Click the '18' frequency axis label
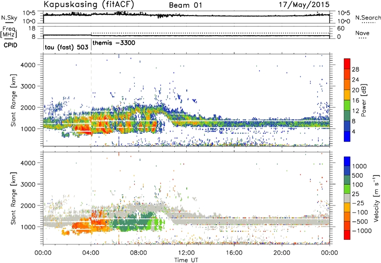 point(31,28)
